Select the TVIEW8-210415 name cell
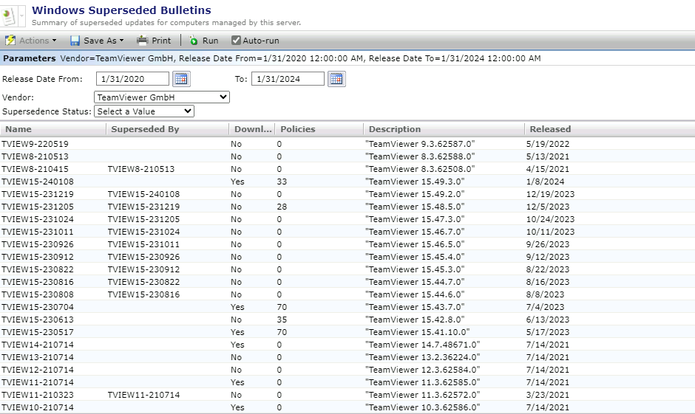The image size is (695, 414). (35, 169)
